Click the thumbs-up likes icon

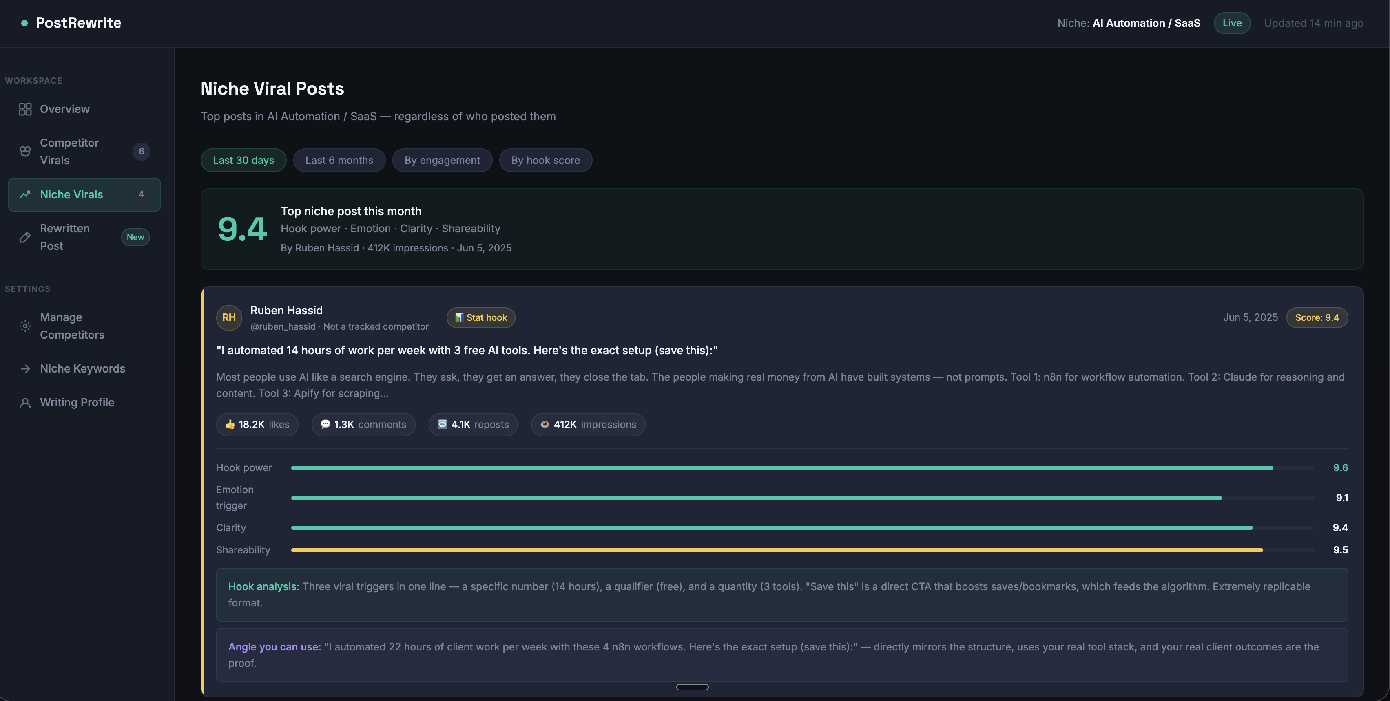[x=230, y=424]
